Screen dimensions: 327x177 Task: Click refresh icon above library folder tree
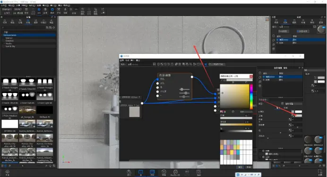click(54, 27)
